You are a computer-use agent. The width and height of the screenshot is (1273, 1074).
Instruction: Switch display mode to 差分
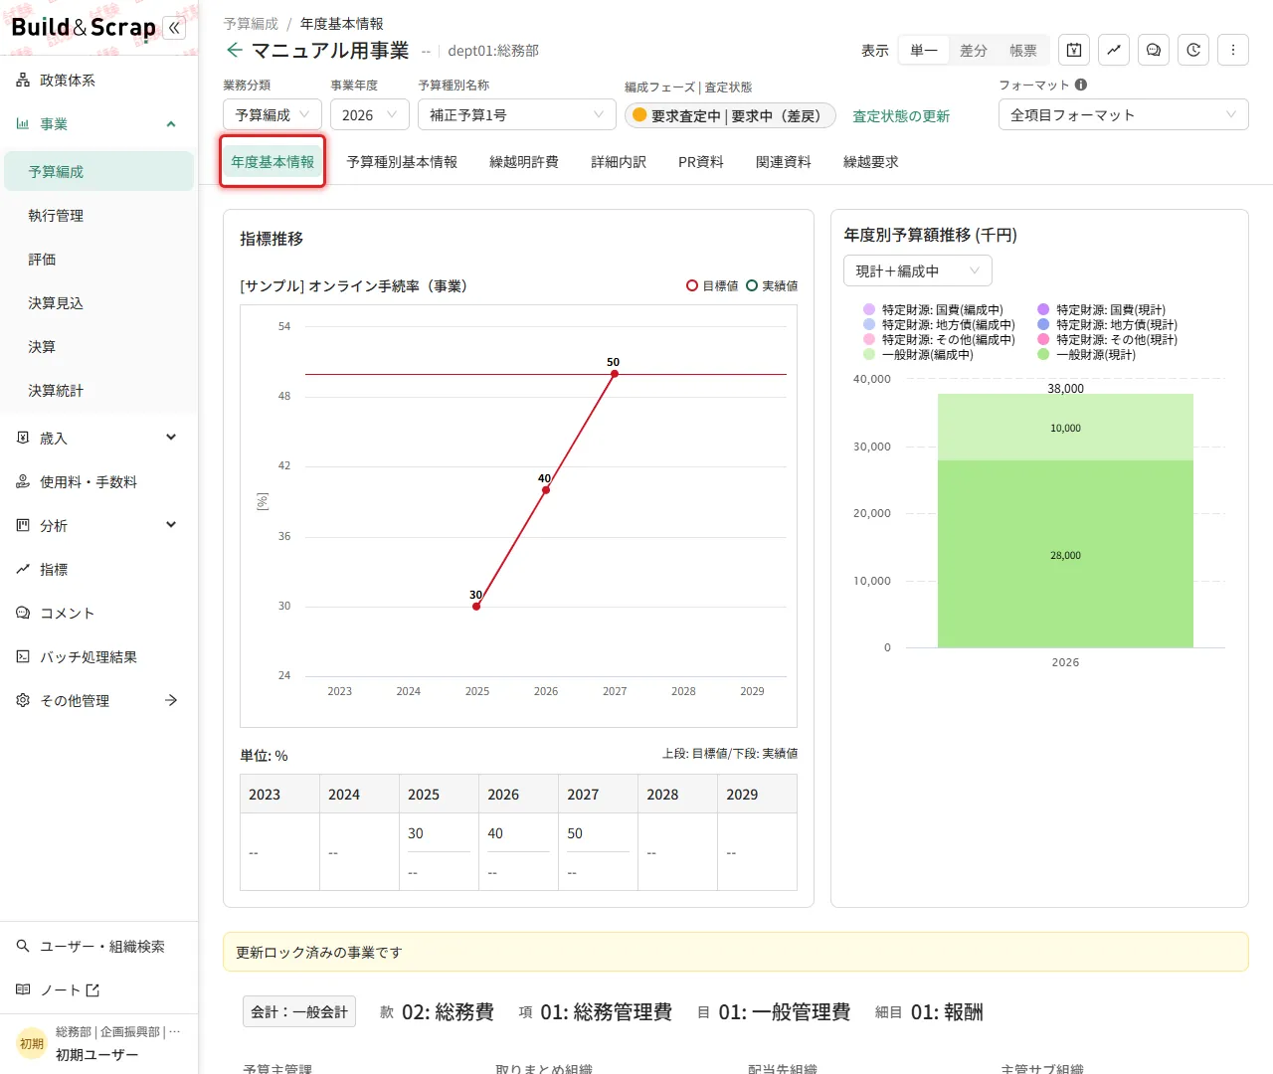(974, 50)
